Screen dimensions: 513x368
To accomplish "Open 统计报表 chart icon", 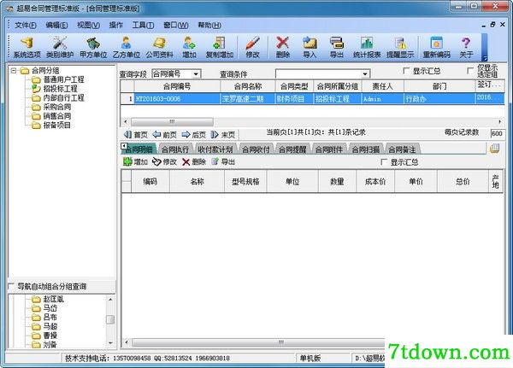I will coord(367,48).
